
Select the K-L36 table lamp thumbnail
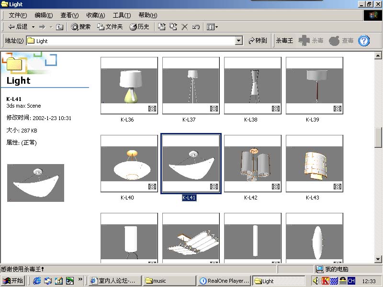coord(129,86)
